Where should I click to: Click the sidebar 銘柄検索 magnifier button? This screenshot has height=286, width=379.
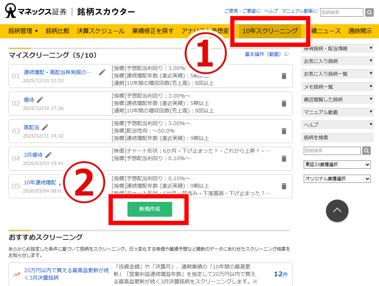(367, 151)
